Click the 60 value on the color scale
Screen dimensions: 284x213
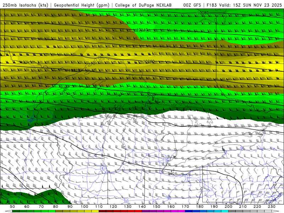click(x=27, y=207)
